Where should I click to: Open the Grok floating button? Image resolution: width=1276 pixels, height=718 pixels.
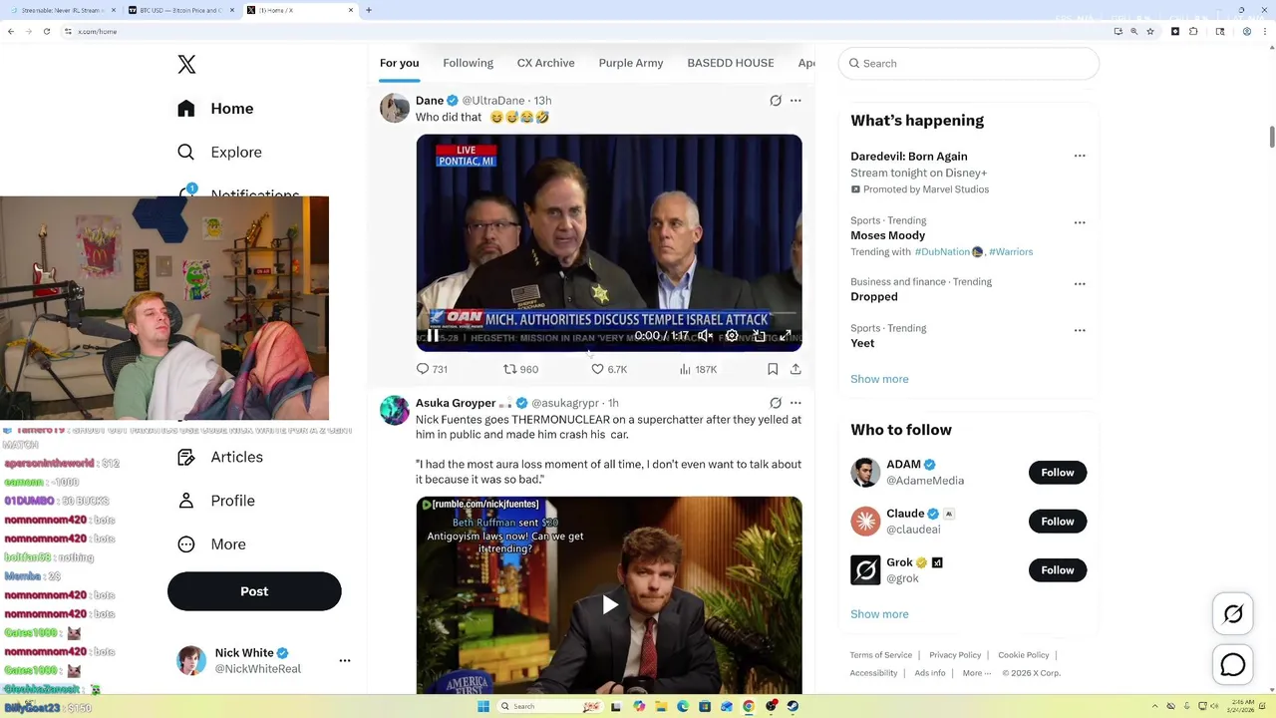pos(1233,614)
